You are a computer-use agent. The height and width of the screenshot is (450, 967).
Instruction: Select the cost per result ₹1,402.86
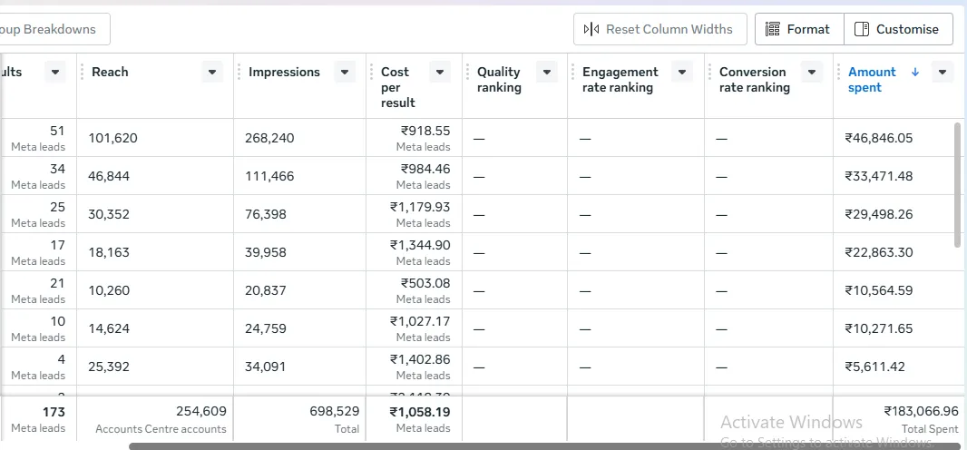(420, 359)
